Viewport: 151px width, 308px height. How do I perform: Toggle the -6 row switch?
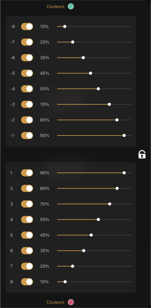pos(27,58)
